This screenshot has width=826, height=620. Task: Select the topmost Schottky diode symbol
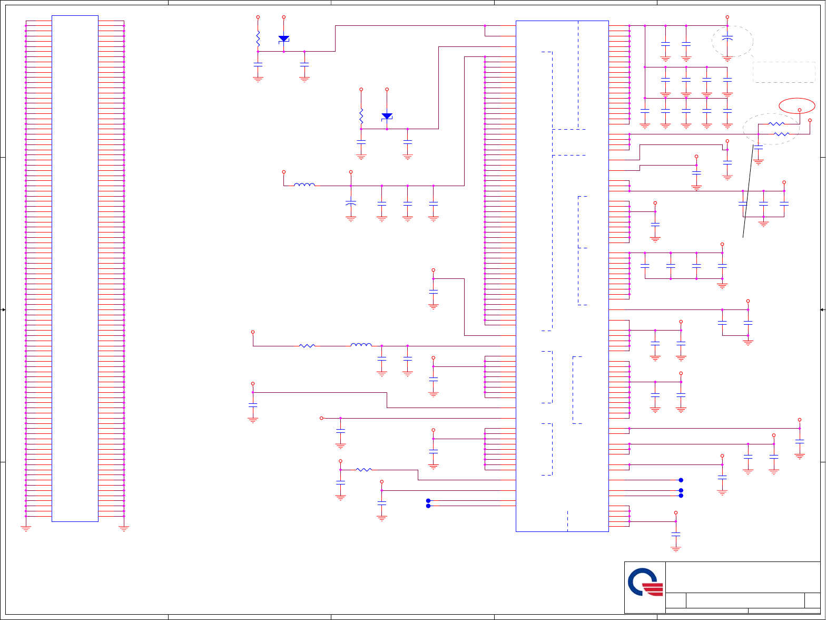point(284,39)
